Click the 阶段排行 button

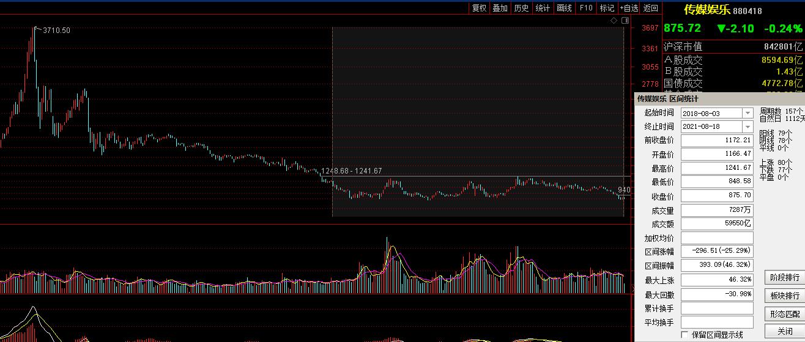(784, 278)
